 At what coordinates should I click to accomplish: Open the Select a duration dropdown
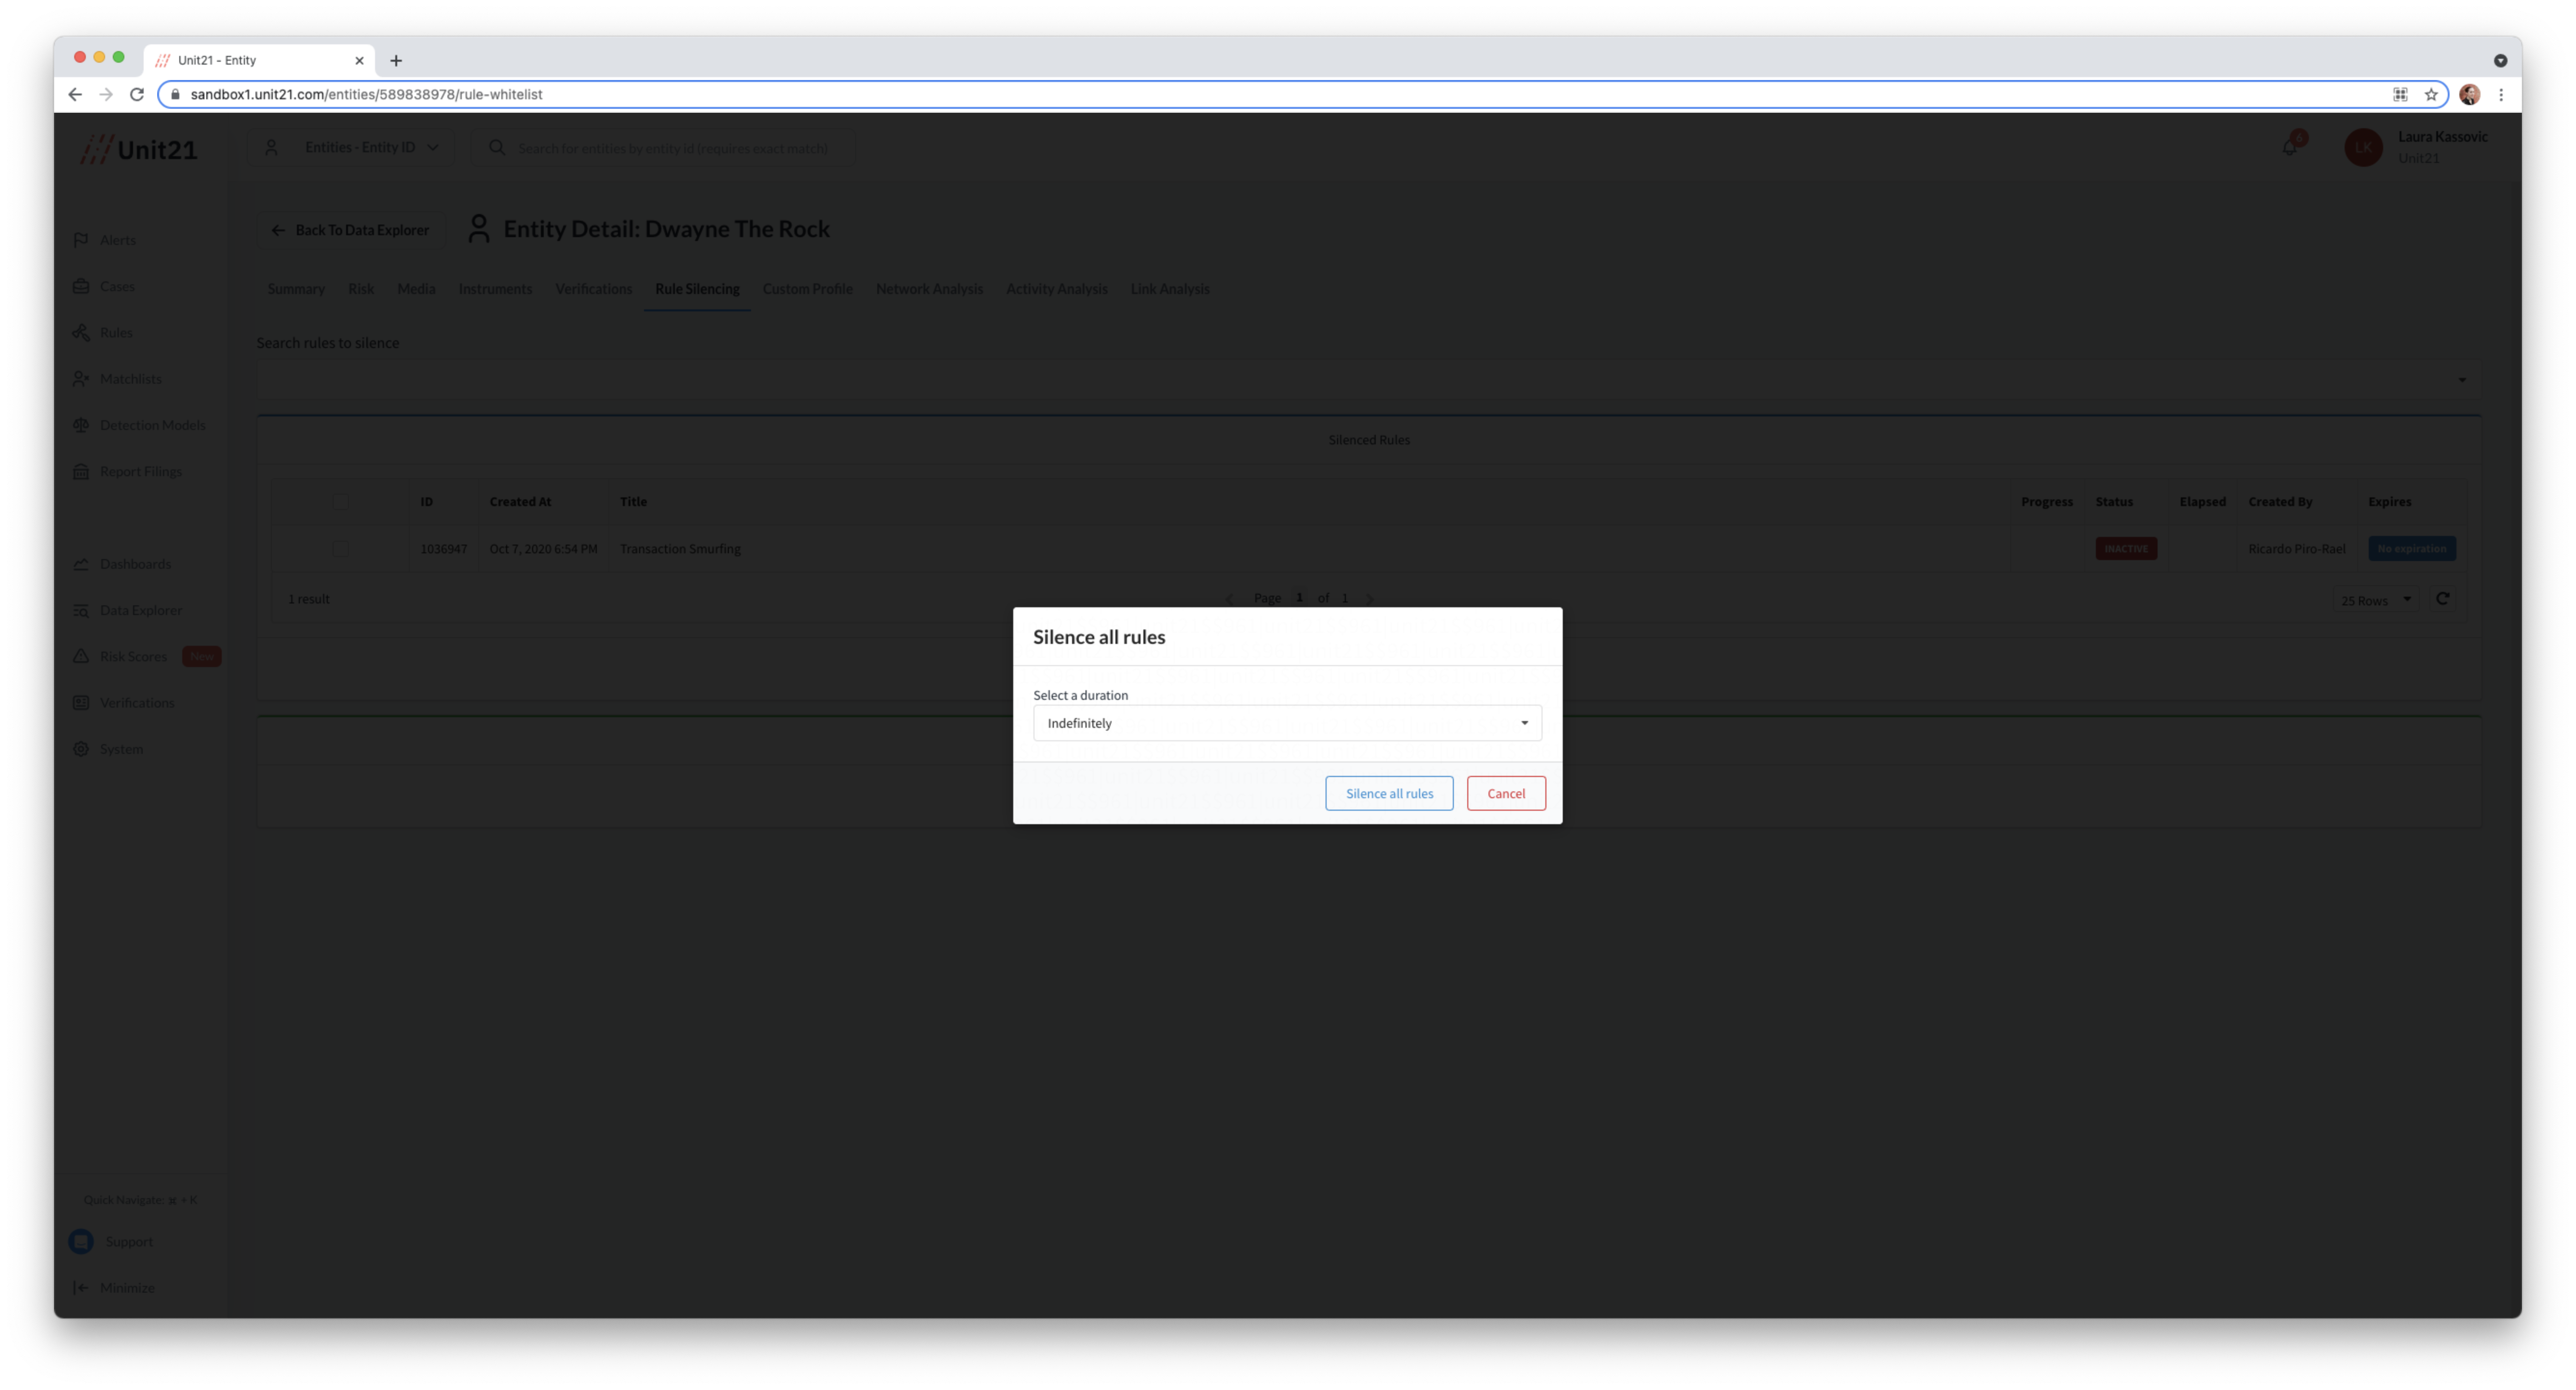point(1286,723)
